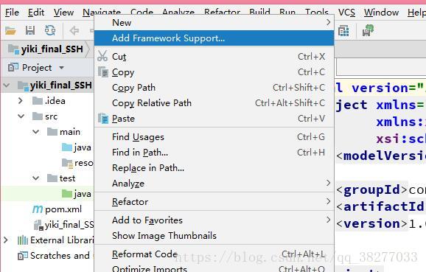The width and height of the screenshot is (426, 272).
Task: Click the xsi:sch attribute text
Action: pos(401,139)
